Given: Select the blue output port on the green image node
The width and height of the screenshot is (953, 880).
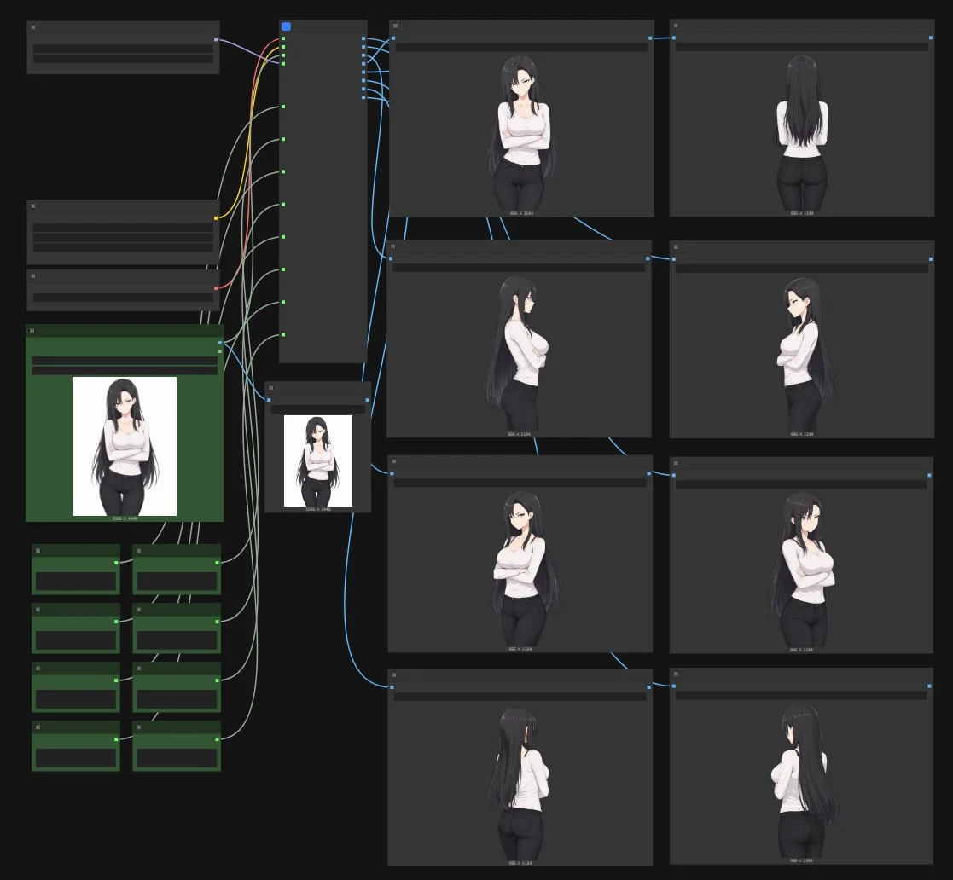Looking at the screenshot, I should [x=220, y=343].
